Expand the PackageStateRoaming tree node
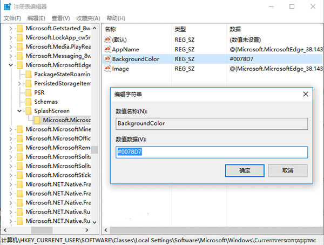Image resolution: width=324 pixels, height=245 pixels. [x=20, y=74]
